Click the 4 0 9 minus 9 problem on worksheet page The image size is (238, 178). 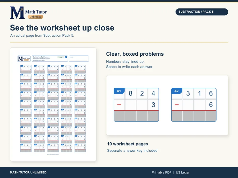pos(80,113)
